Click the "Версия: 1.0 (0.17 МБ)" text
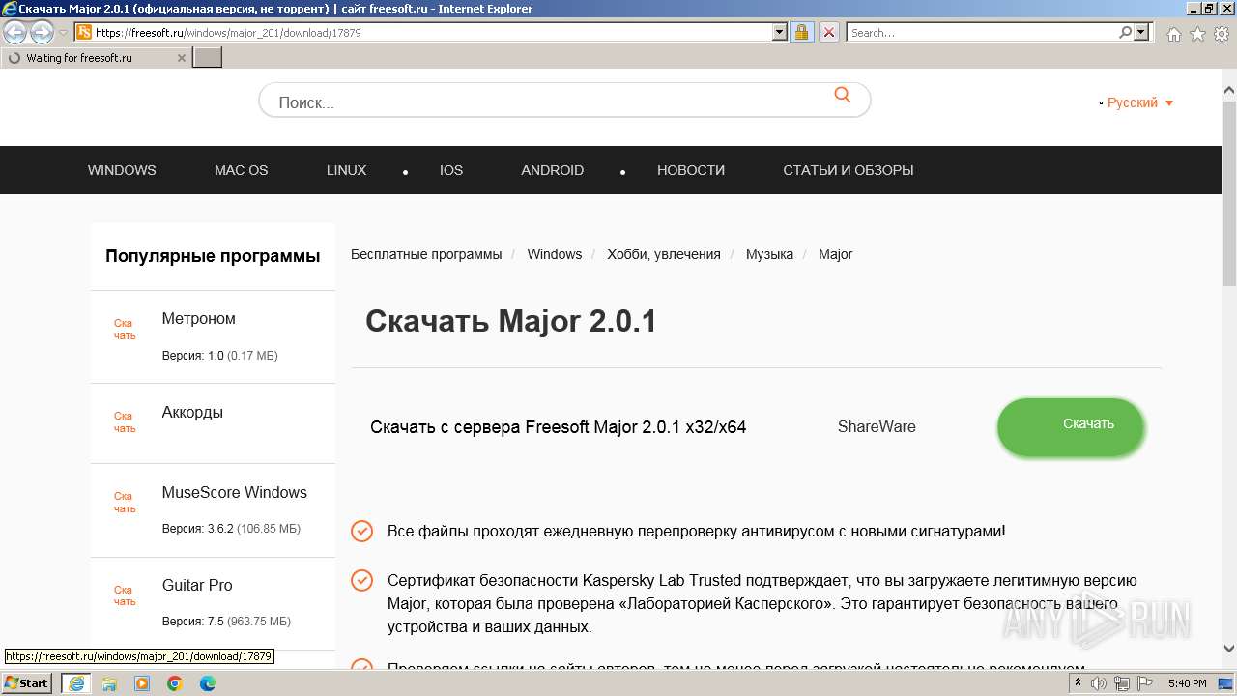The width and height of the screenshot is (1237, 696). [220, 356]
